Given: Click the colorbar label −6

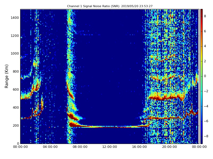Looking at the screenshot, I should [x=206, y=121].
